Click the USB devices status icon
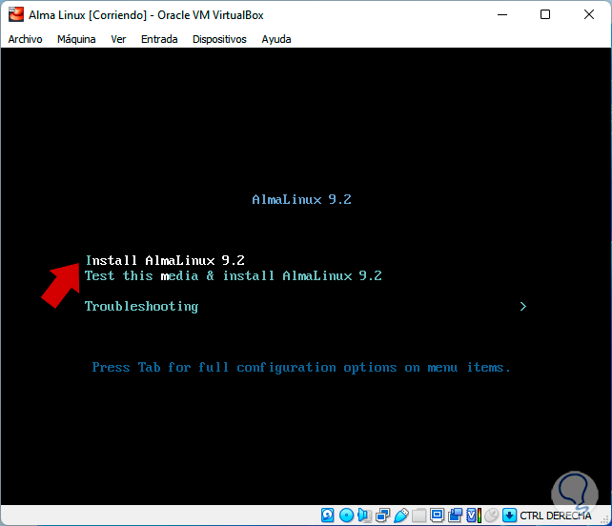 point(400,516)
